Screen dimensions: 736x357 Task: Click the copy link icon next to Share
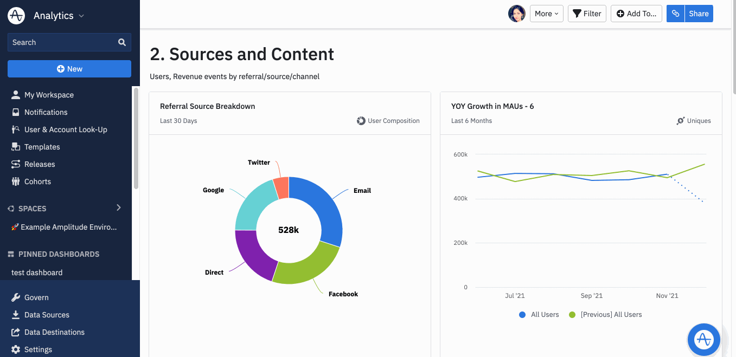pyautogui.click(x=675, y=14)
